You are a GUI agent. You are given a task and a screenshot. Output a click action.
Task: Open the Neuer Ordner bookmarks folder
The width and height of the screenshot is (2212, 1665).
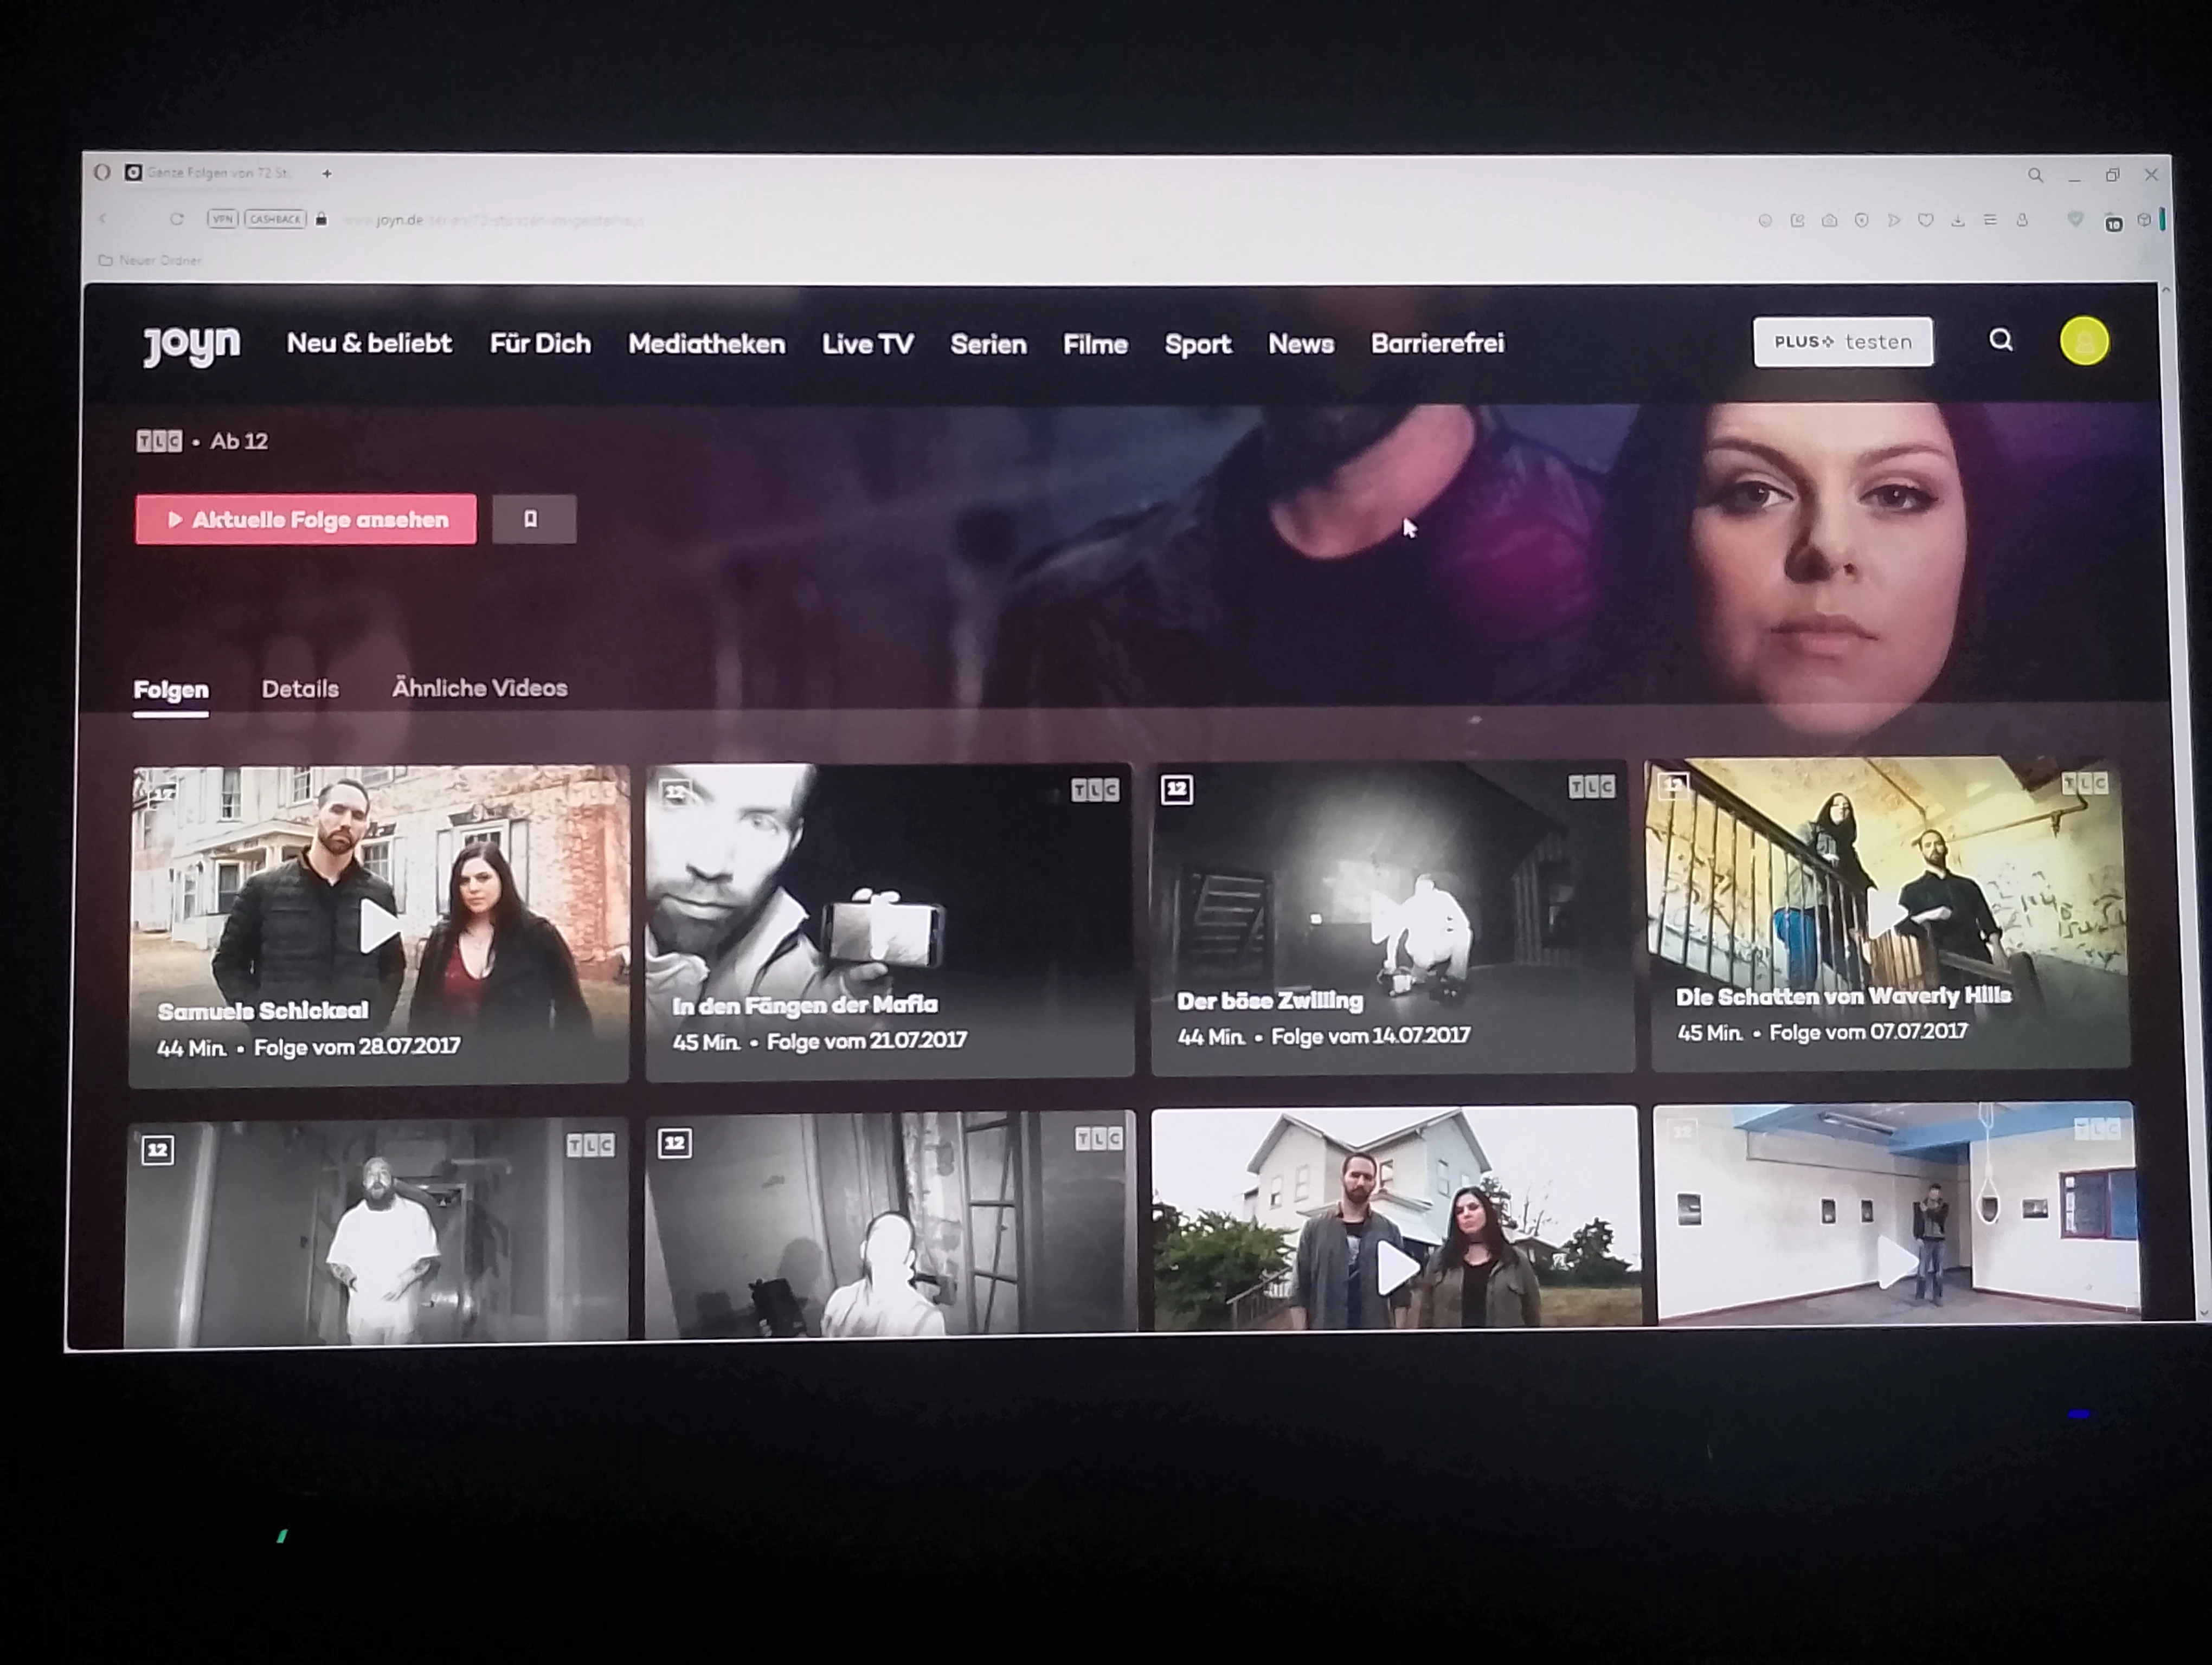(x=150, y=261)
